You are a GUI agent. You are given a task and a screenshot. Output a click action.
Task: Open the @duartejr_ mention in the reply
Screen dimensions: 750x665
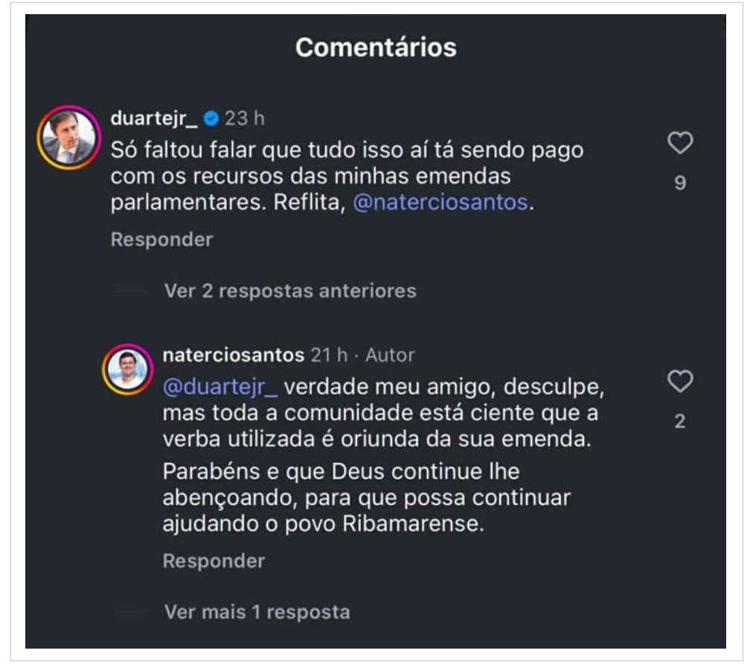tap(220, 389)
